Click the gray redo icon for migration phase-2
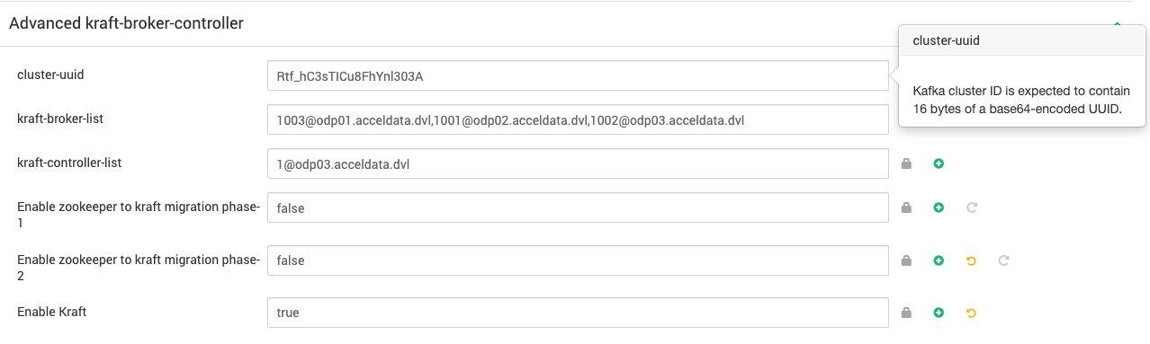 click(1003, 260)
